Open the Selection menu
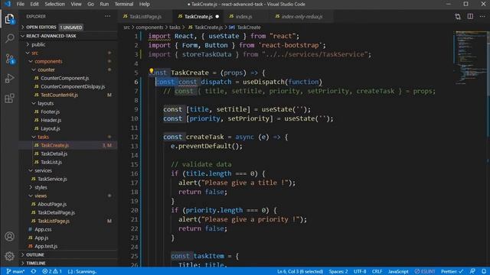Viewport: 490px width, 275px height. [x=54, y=4]
